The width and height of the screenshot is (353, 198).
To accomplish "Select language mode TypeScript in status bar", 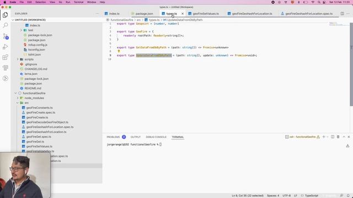I will 311,196.
